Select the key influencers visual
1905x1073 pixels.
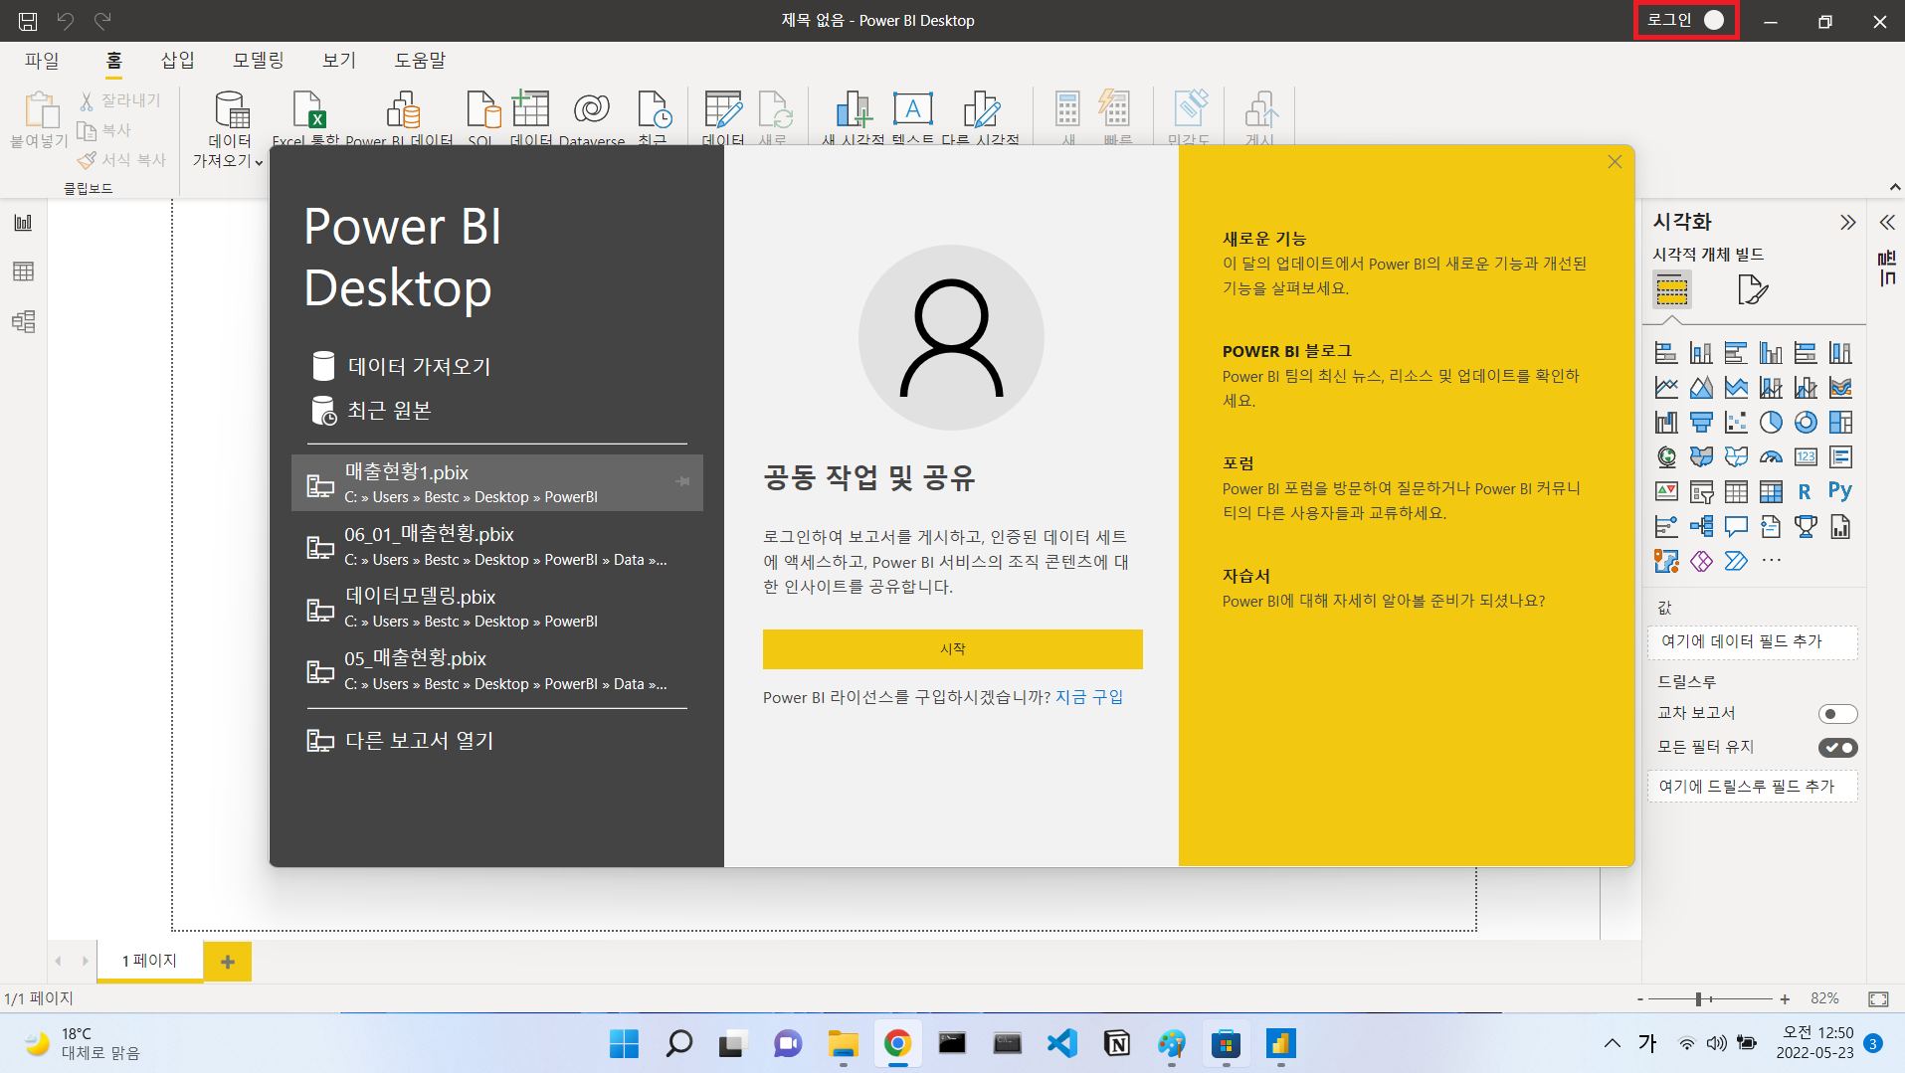(1666, 527)
